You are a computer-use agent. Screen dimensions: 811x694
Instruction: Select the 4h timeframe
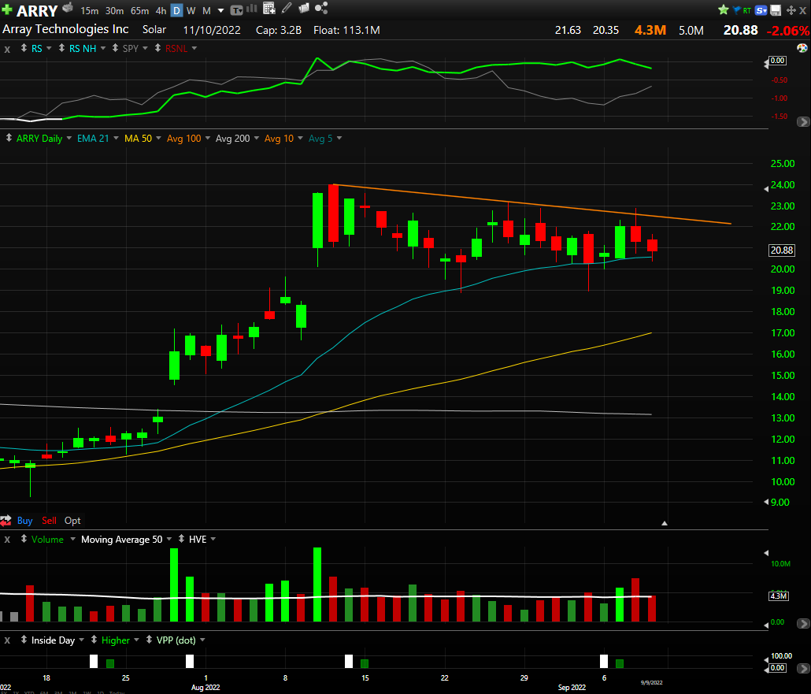(x=161, y=10)
